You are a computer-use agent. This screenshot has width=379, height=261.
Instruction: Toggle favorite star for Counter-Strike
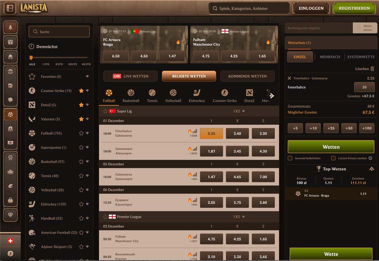(x=81, y=91)
